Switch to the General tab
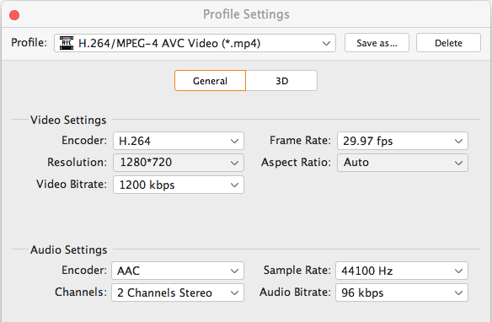This screenshot has width=492, height=322. 210,81
